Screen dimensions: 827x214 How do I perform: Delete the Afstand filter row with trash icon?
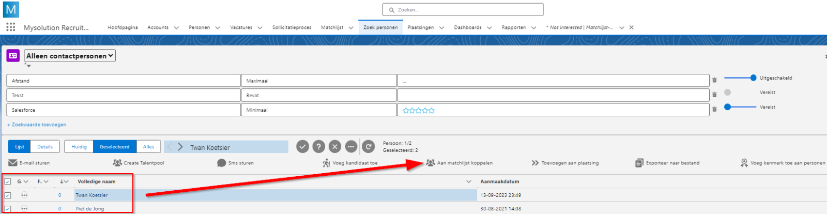click(714, 80)
